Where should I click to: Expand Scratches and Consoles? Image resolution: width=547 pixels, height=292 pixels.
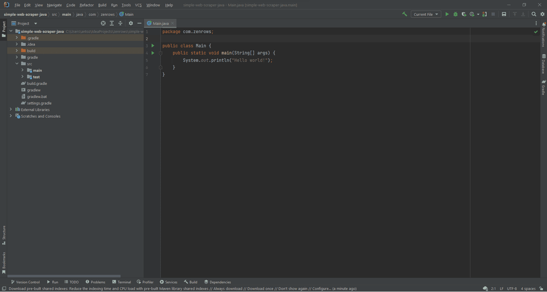[x=11, y=116]
